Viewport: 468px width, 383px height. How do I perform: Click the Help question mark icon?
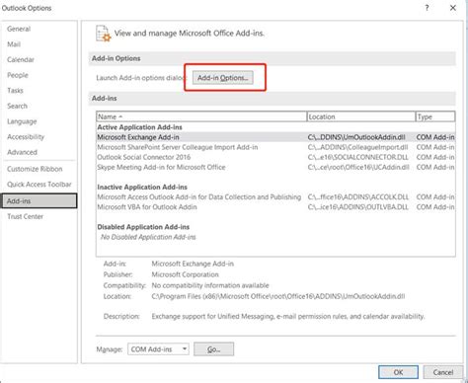pyautogui.click(x=427, y=8)
